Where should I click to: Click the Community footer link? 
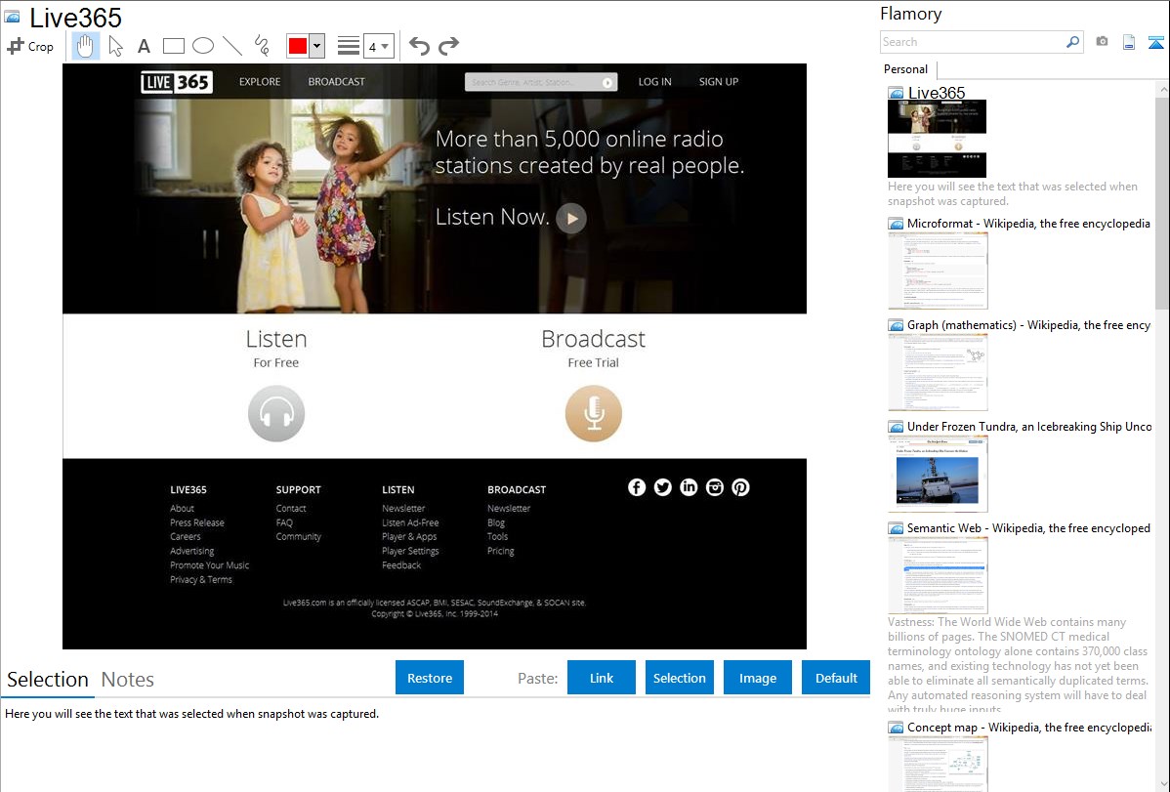click(x=299, y=537)
